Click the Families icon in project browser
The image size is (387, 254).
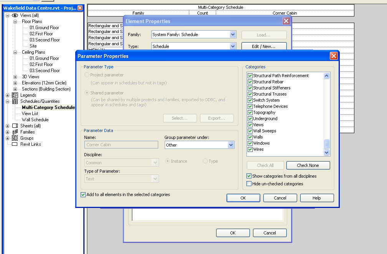point(15,132)
